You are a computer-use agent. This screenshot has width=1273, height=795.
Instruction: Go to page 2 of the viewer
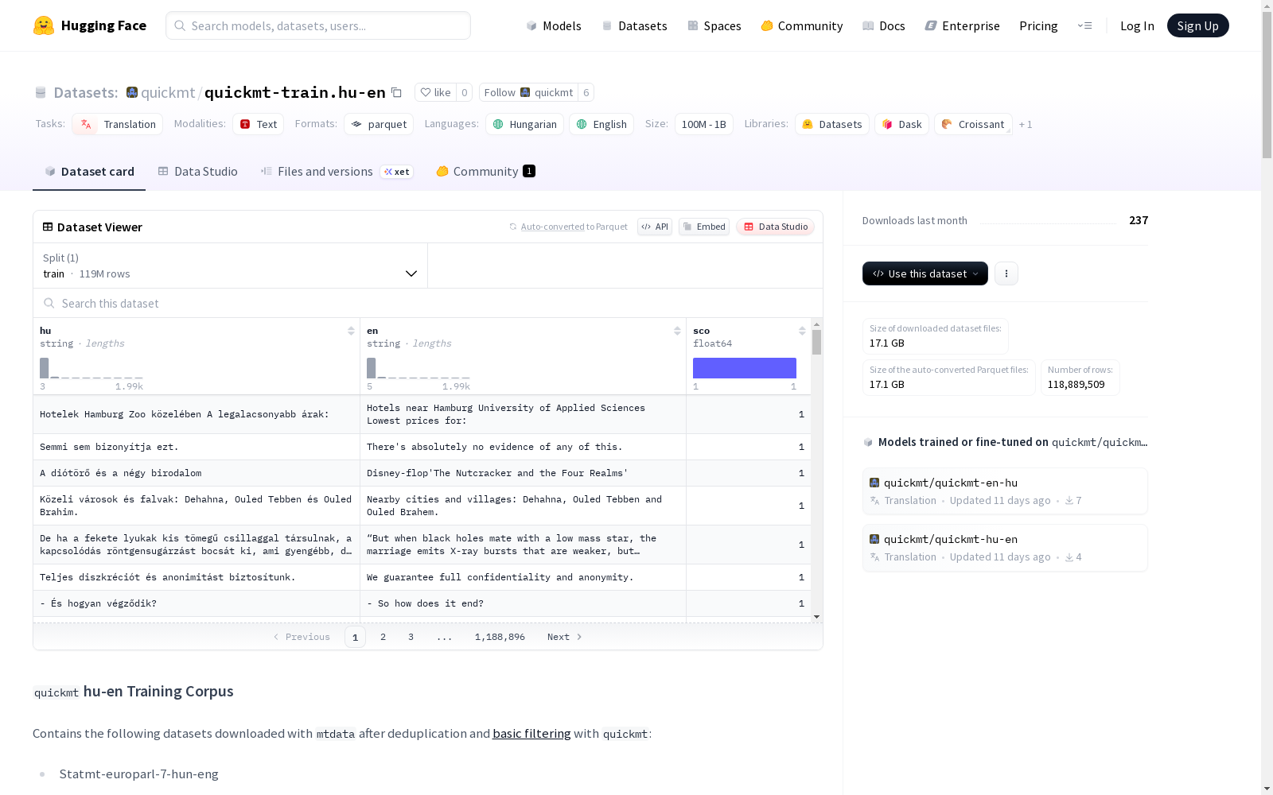383,637
